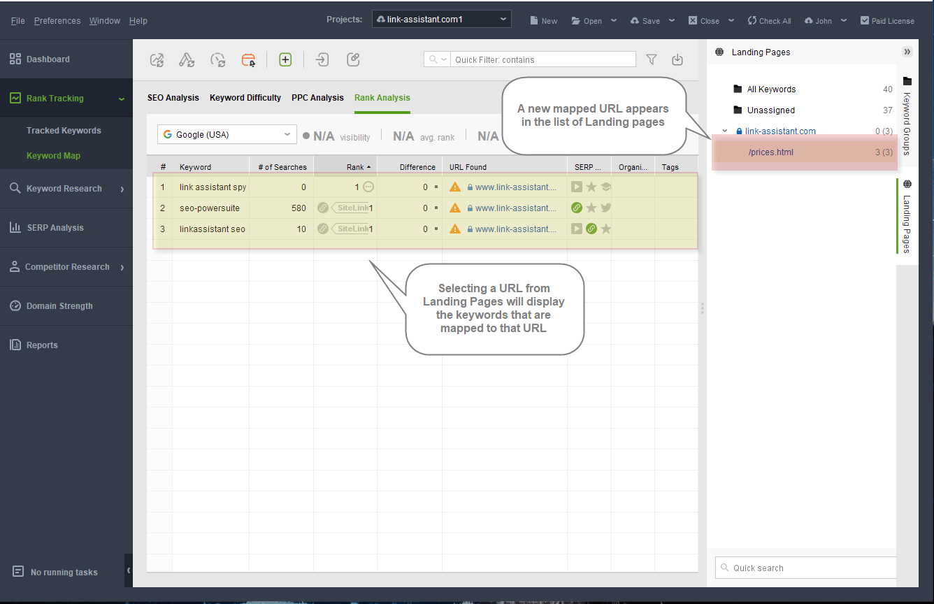Click the knowledge graph cap icon in first row
The height and width of the screenshot is (604, 934).
click(x=606, y=187)
